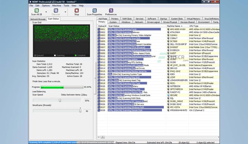Switch to the Hot Fixes tab
Viewport: 248px width, 144px height.
click(x=103, y=19)
